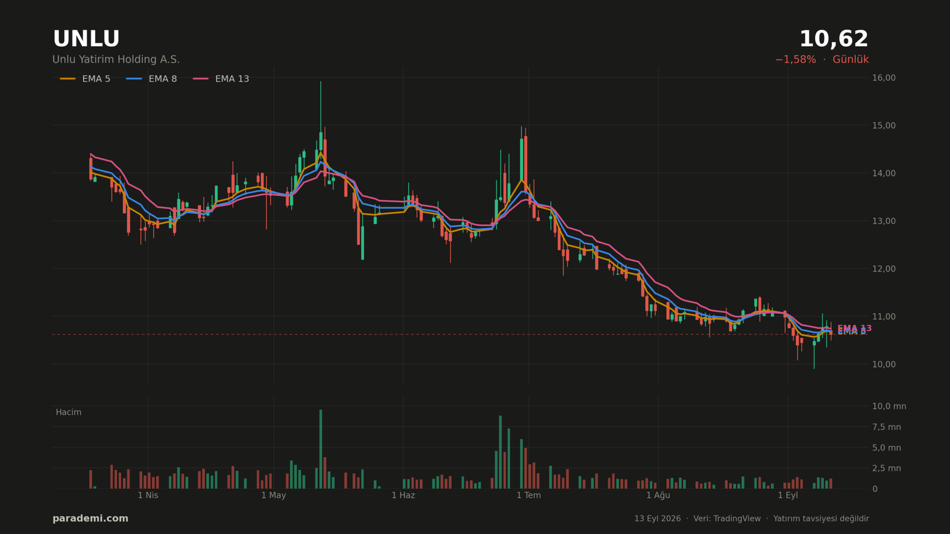Click the pink EMA 13 legend line sample

[201, 79]
